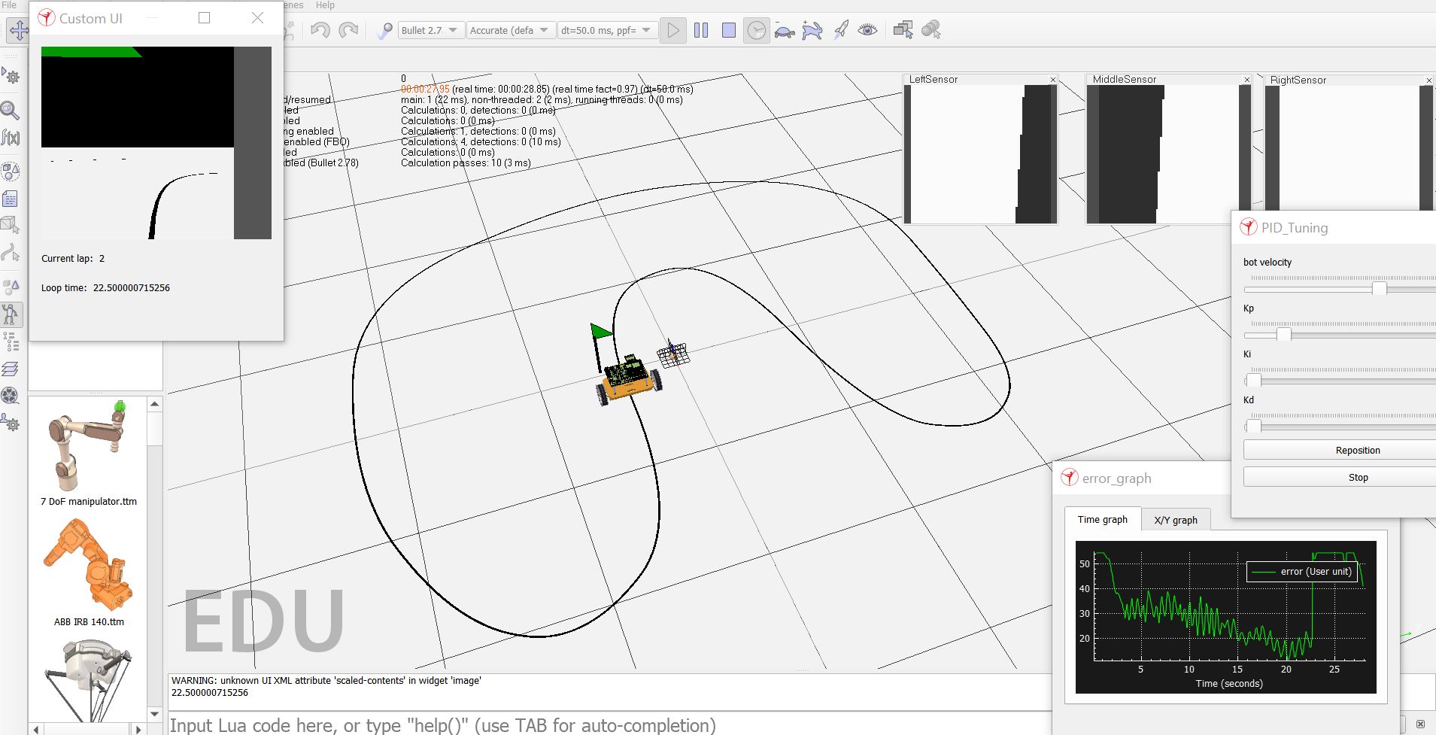
Task: Open the Bullet 2.7 physics engine dropdown
Action: coord(430,30)
